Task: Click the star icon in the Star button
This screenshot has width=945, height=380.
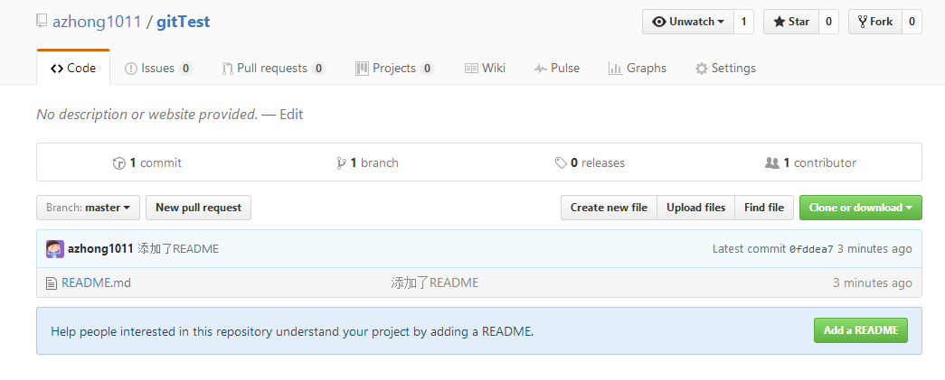Action: [780, 22]
